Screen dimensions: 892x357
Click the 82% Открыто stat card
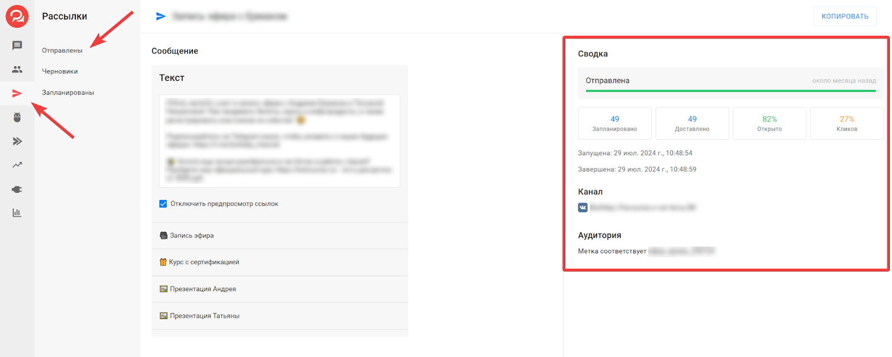click(x=769, y=123)
